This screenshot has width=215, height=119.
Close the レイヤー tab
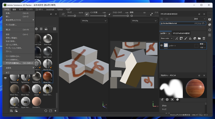pyautogui.click(x=169, y=34)
